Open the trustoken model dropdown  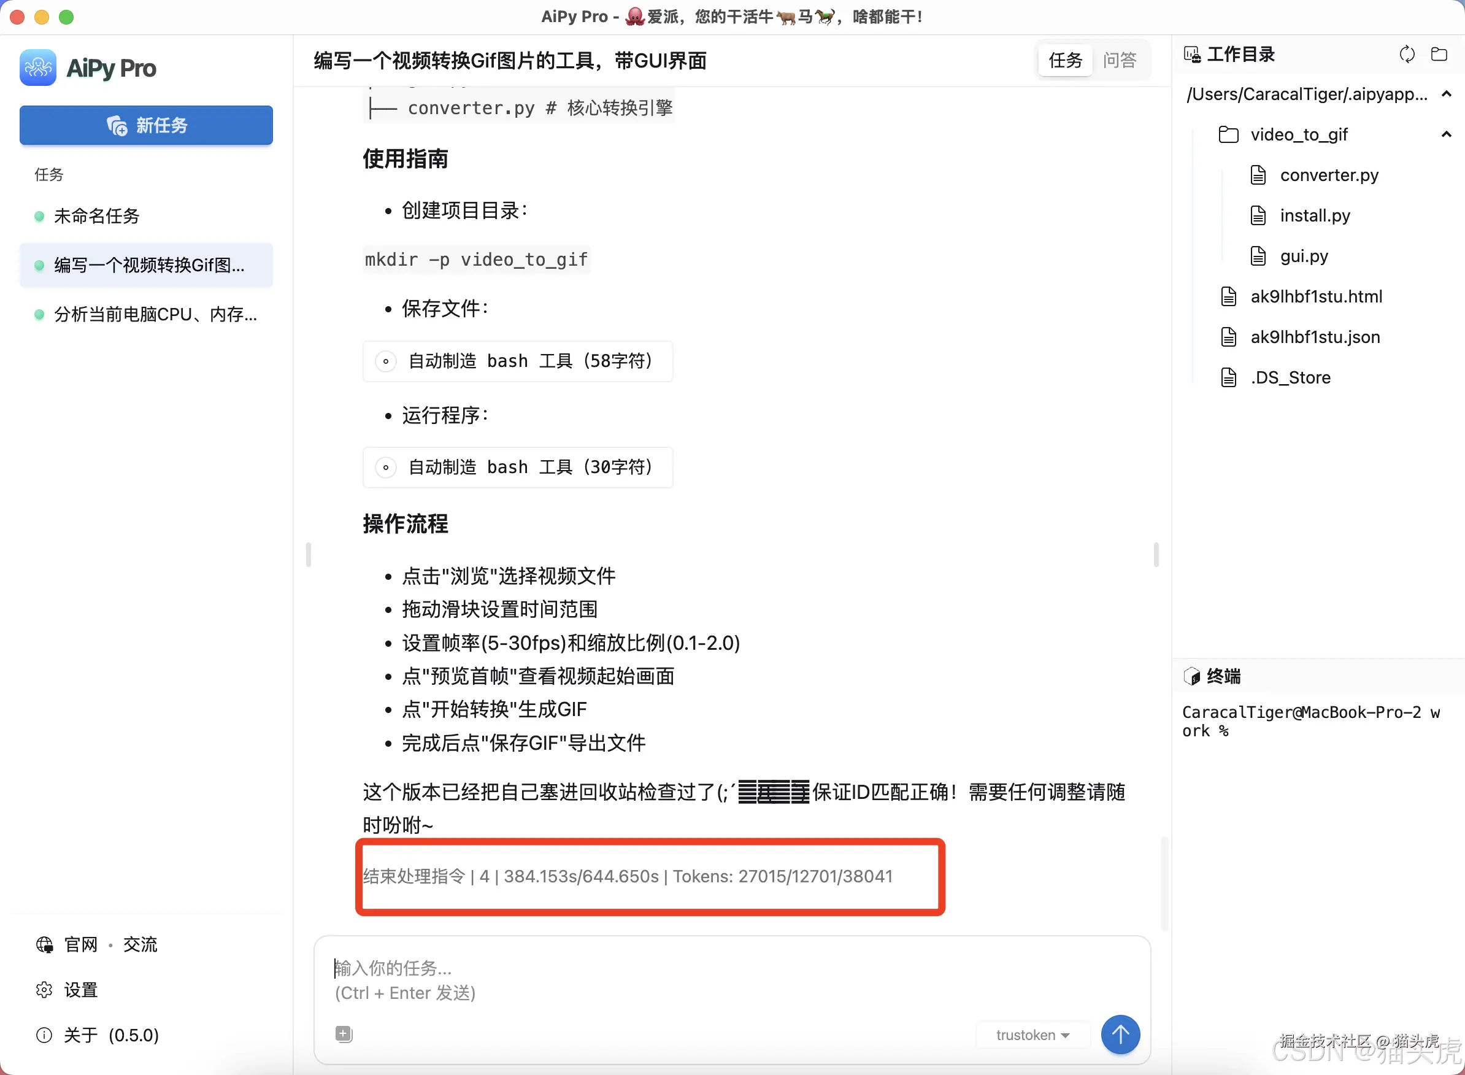click(x=1032, y=1034)
